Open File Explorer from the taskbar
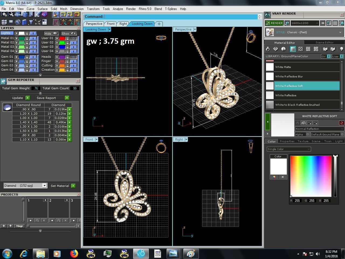The image size is (345, 259). pyautogui.click(x=40, y=254)
